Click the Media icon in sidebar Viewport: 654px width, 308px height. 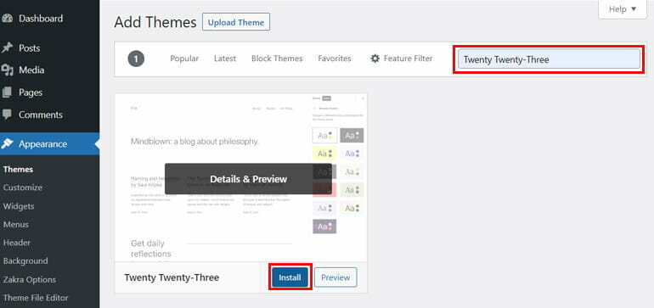tap(7, 70)
